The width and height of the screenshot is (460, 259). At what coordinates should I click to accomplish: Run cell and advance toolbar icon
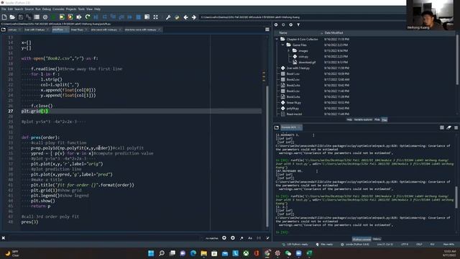(x=70, y=17)
